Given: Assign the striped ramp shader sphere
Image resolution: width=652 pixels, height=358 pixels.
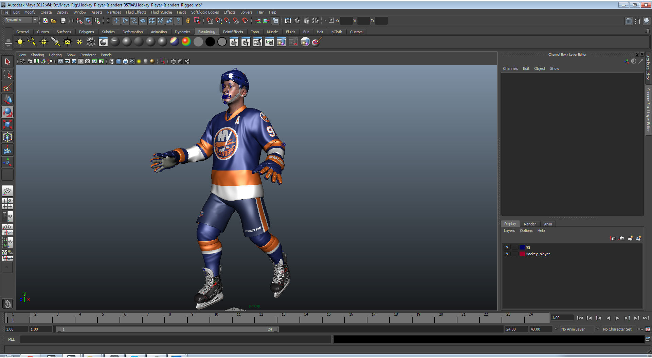Looking at the screenshot, I should point(175,42).
